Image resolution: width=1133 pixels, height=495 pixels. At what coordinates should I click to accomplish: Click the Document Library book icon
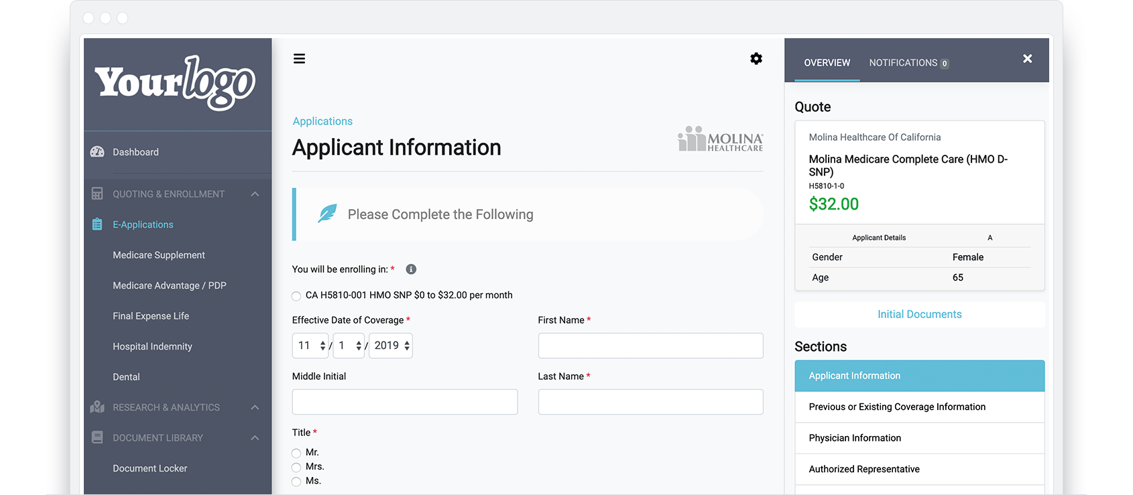(97, 437)
